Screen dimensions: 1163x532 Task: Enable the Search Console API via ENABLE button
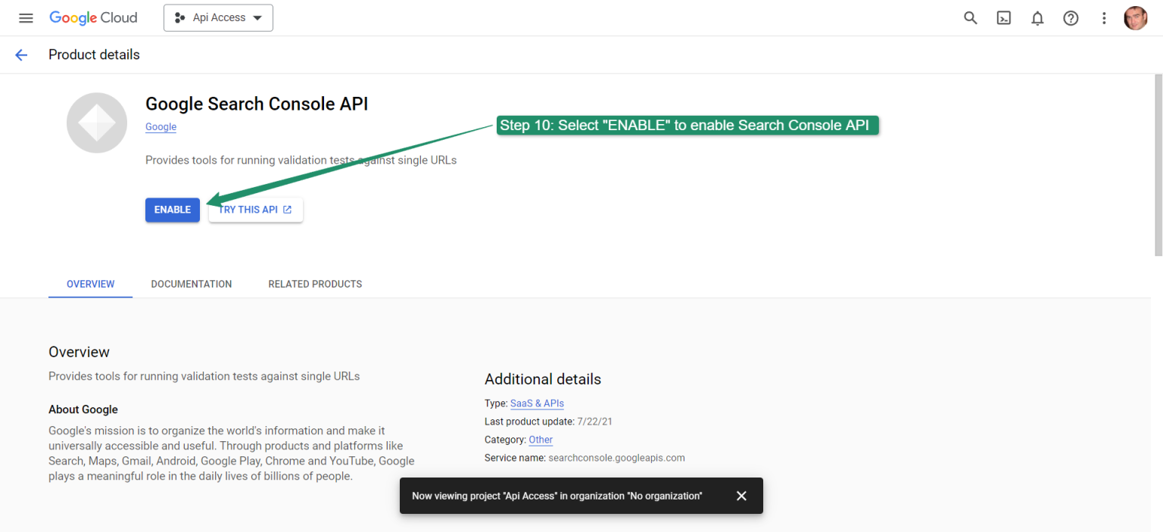pyautogui.click(x=172, y=210)
